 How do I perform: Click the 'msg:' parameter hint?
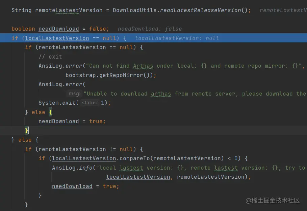[x=74, y=94]
